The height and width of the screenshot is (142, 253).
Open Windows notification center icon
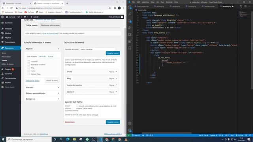(x=249, y=139)
